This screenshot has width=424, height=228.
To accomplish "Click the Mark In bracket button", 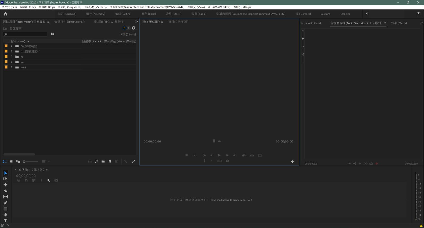I will click(204, 161).
